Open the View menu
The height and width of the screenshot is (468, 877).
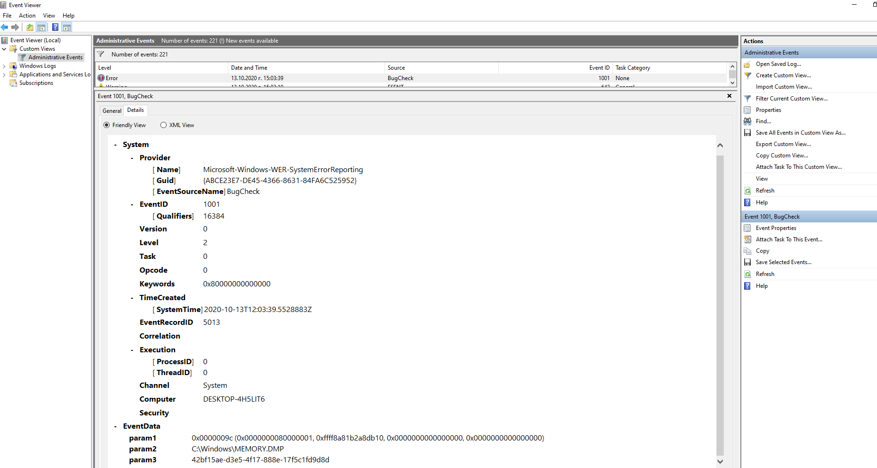49,16
